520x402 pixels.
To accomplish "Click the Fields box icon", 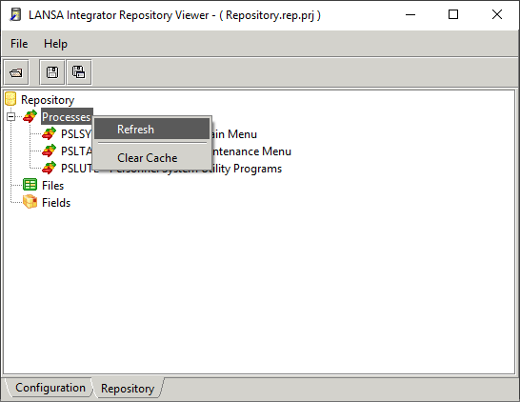I will [x=30, y=202].
